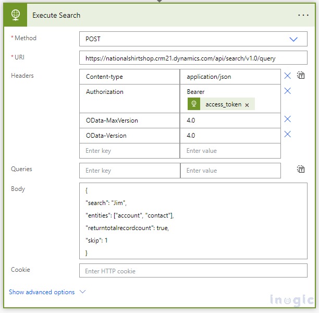Remove the OData-Version header row
The image size is (319, 313).
click(287, 135)
